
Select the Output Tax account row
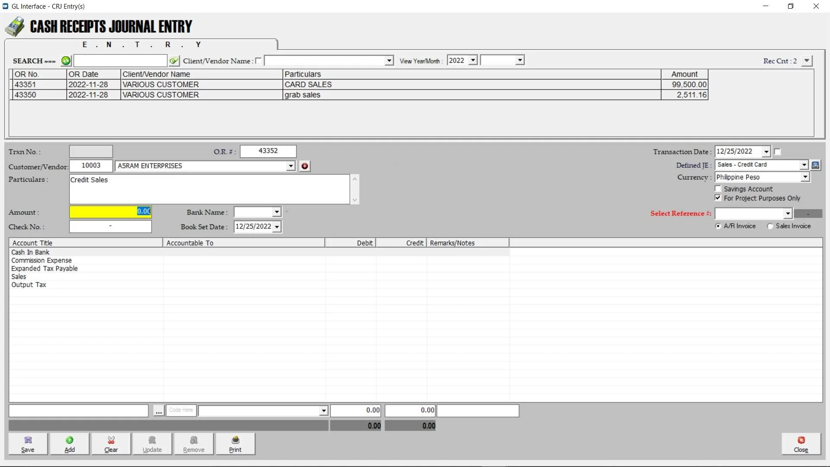click(x=259, y=285)
